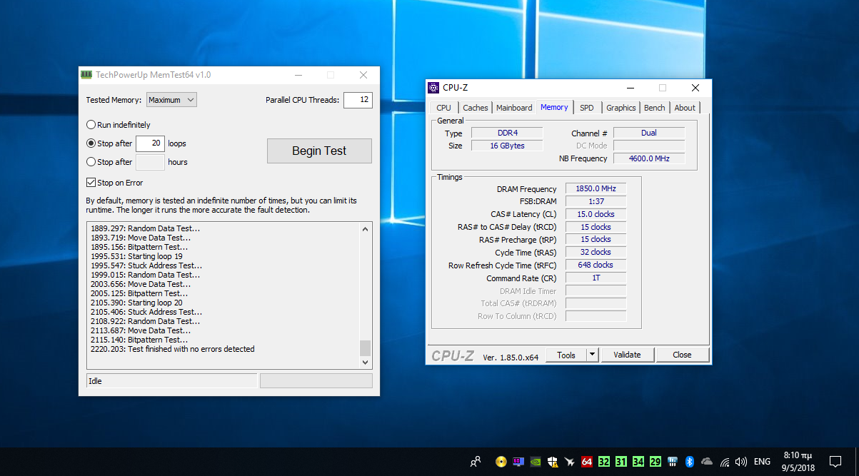Click the Tools button in CPU-Z
859x476 pixels.
pos(566,355)
